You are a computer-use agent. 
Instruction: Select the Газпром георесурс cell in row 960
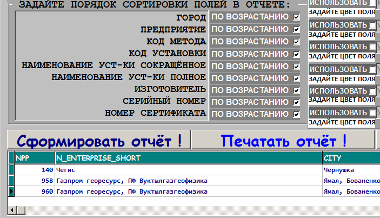189,191
